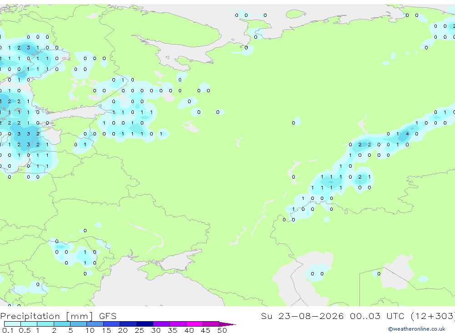Click the legend label 50
The height and width of the screenshot is (333, 455).
(222, 330)
